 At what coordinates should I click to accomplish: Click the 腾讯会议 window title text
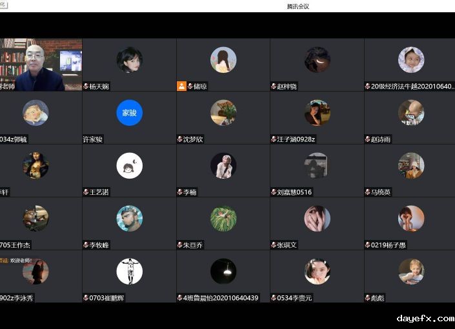tap(298, 6)
